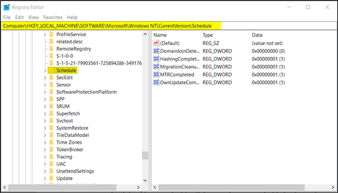
Task: Click the folder icon beside SystemRestore
Action: point(51,128)
